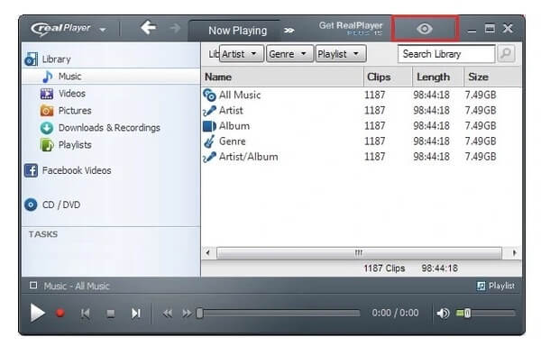541x346 pixels.
Task: Click the square icon beside Music - All Music
Action: pyautogui.click(x=33, y=286)
